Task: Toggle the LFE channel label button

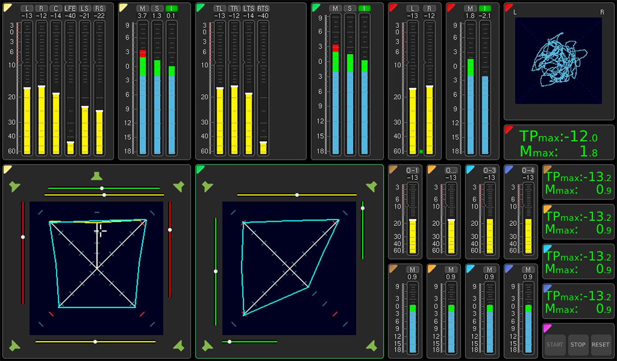Action: click(x=70, y=8)
